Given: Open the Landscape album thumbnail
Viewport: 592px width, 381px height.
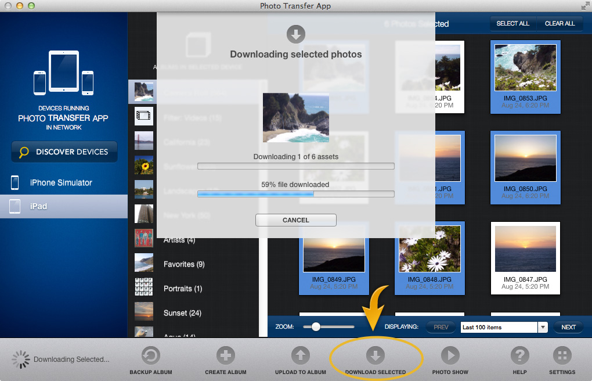Looking at the screenshot, I should coord(144,189).
